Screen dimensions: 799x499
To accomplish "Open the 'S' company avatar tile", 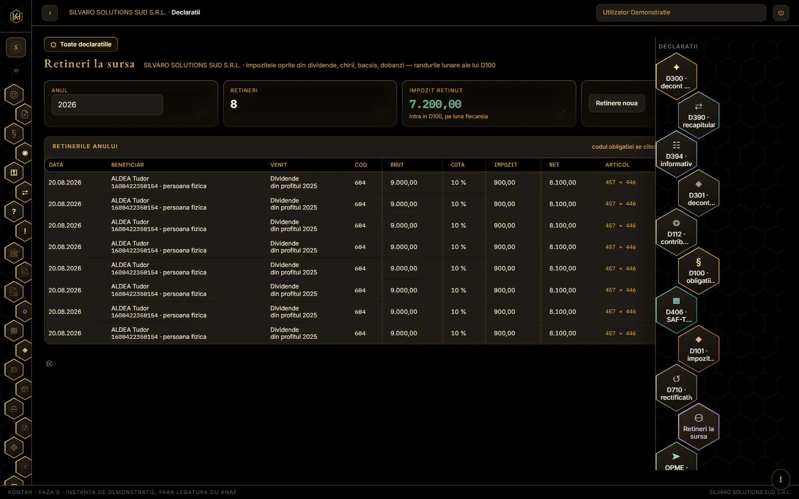I will click(16, 47).
